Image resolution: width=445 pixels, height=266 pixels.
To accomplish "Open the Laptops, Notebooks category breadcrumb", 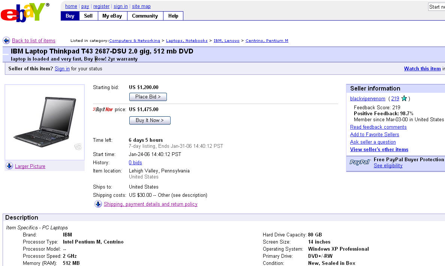I will tap(187, 41).
